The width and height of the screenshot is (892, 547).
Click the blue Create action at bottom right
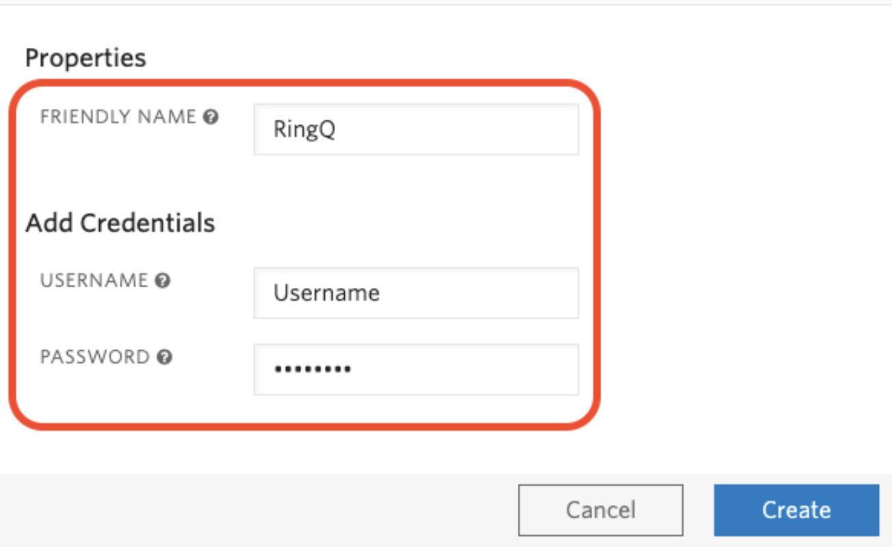(x=796, y=509)
